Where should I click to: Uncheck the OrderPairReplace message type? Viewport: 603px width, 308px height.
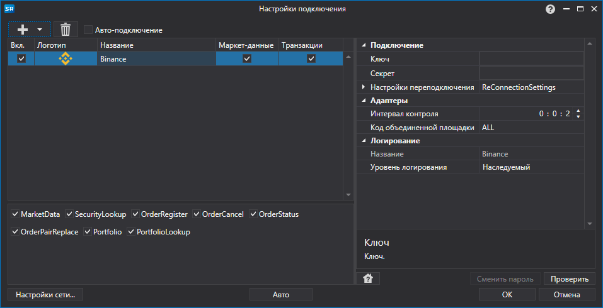coord(15,232)
